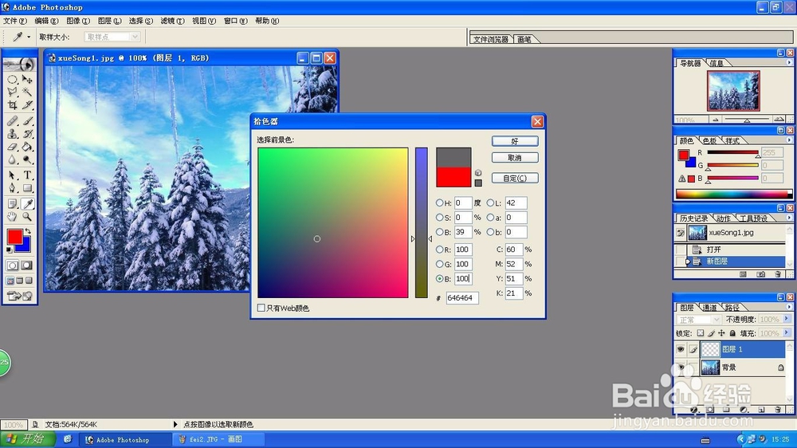The width and height of the screenshot is (797, 448).
Task: Select the Crop tool
Action: click(12, 105)
